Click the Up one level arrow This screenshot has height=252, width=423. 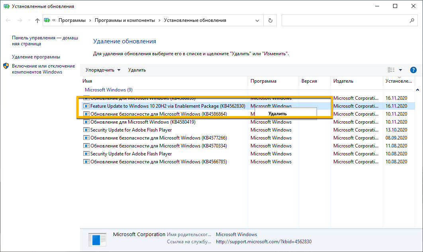click(x=37, y=20)
